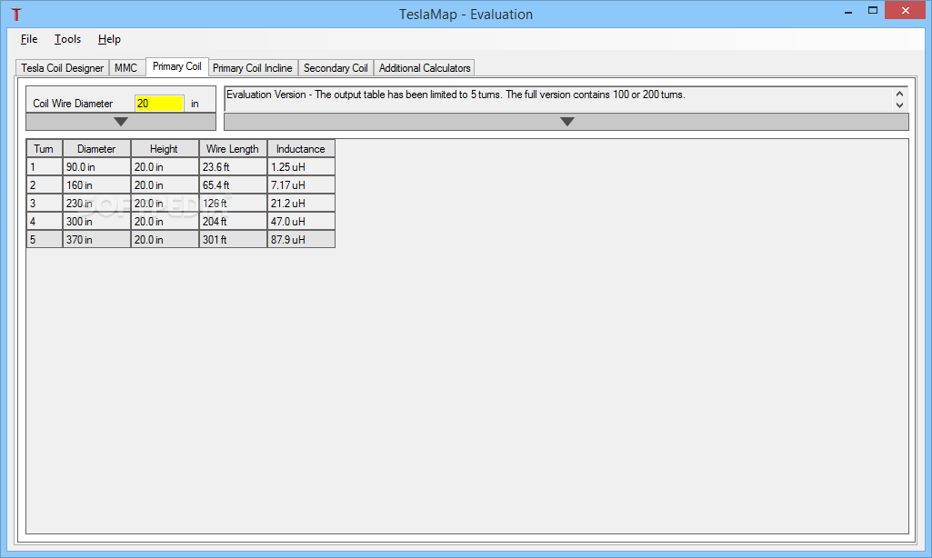Switch to the Primary Coil Incline tab
Image resolution: width=932 pixels, height=558 pixels.
click(253, 68)
